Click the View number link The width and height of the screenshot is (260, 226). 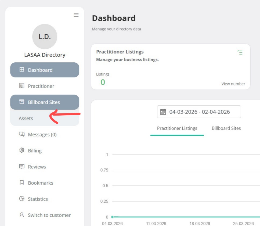click(233, 84)
